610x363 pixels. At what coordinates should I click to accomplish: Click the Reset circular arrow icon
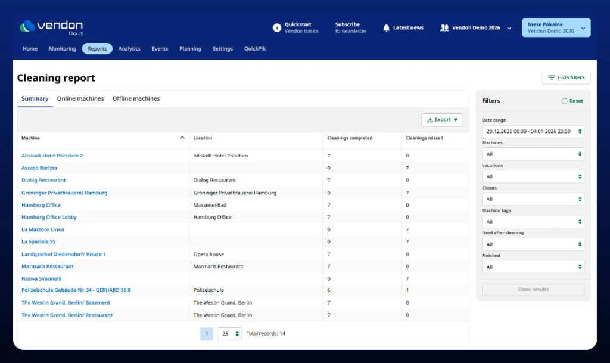click(564, 101)
